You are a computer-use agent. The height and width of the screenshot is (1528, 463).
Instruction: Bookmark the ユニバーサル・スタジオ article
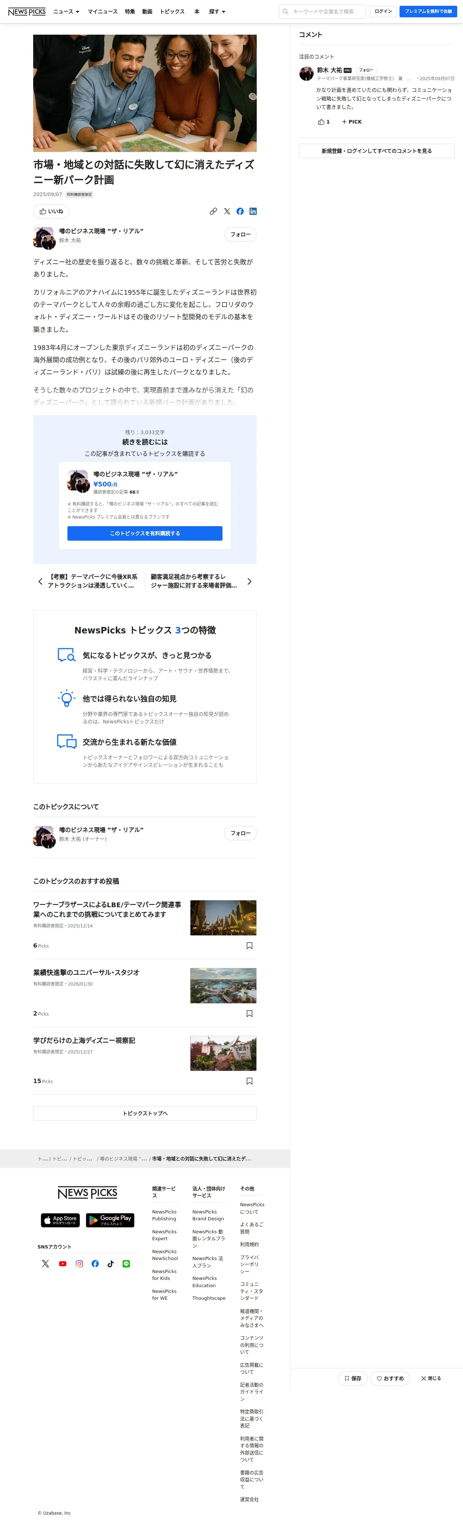click(x=249, y=1014)
